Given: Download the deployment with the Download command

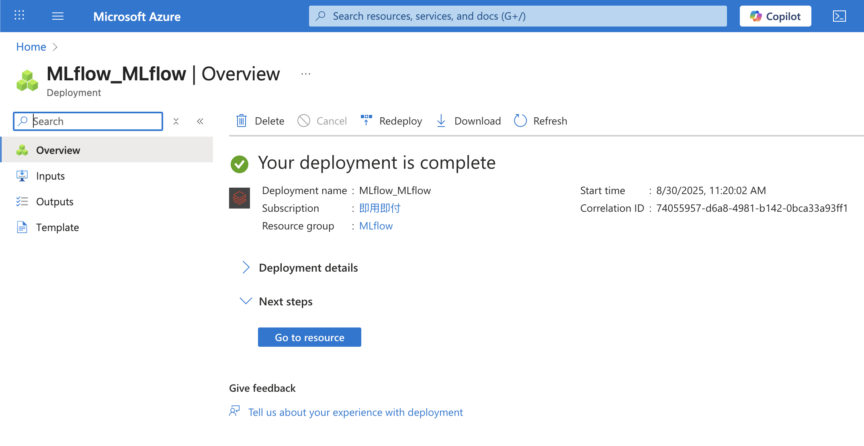Looking at the screenshot, I should pyautogui.click(x=469, y=121).
